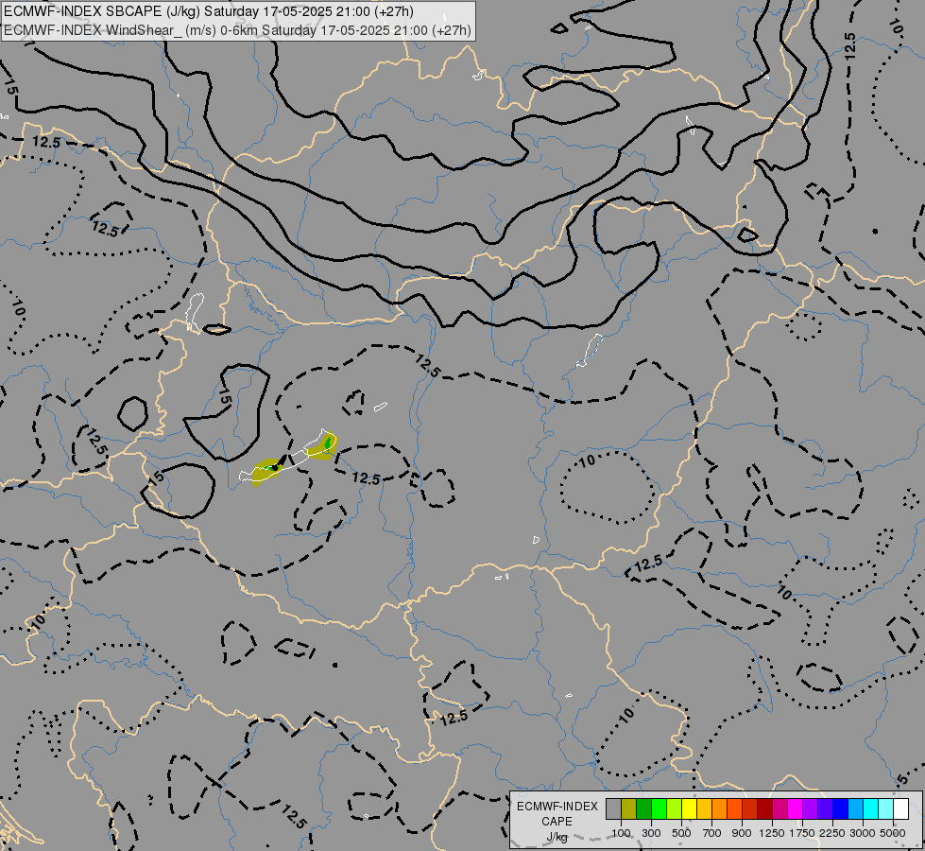The height and width of the screenshot is (851, 925).
Task: Choose the dark maroon red legend swatch
Action: 765,809
